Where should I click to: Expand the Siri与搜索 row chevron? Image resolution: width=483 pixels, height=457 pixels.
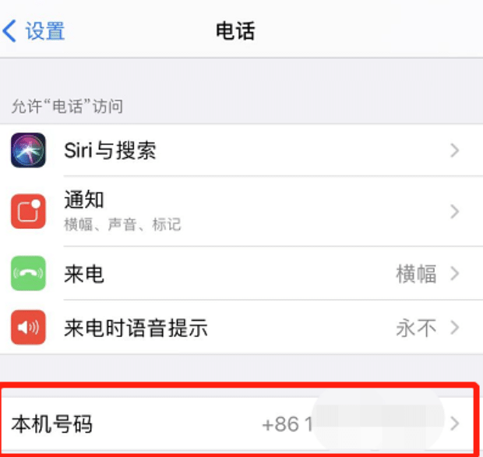coord(455,150)
